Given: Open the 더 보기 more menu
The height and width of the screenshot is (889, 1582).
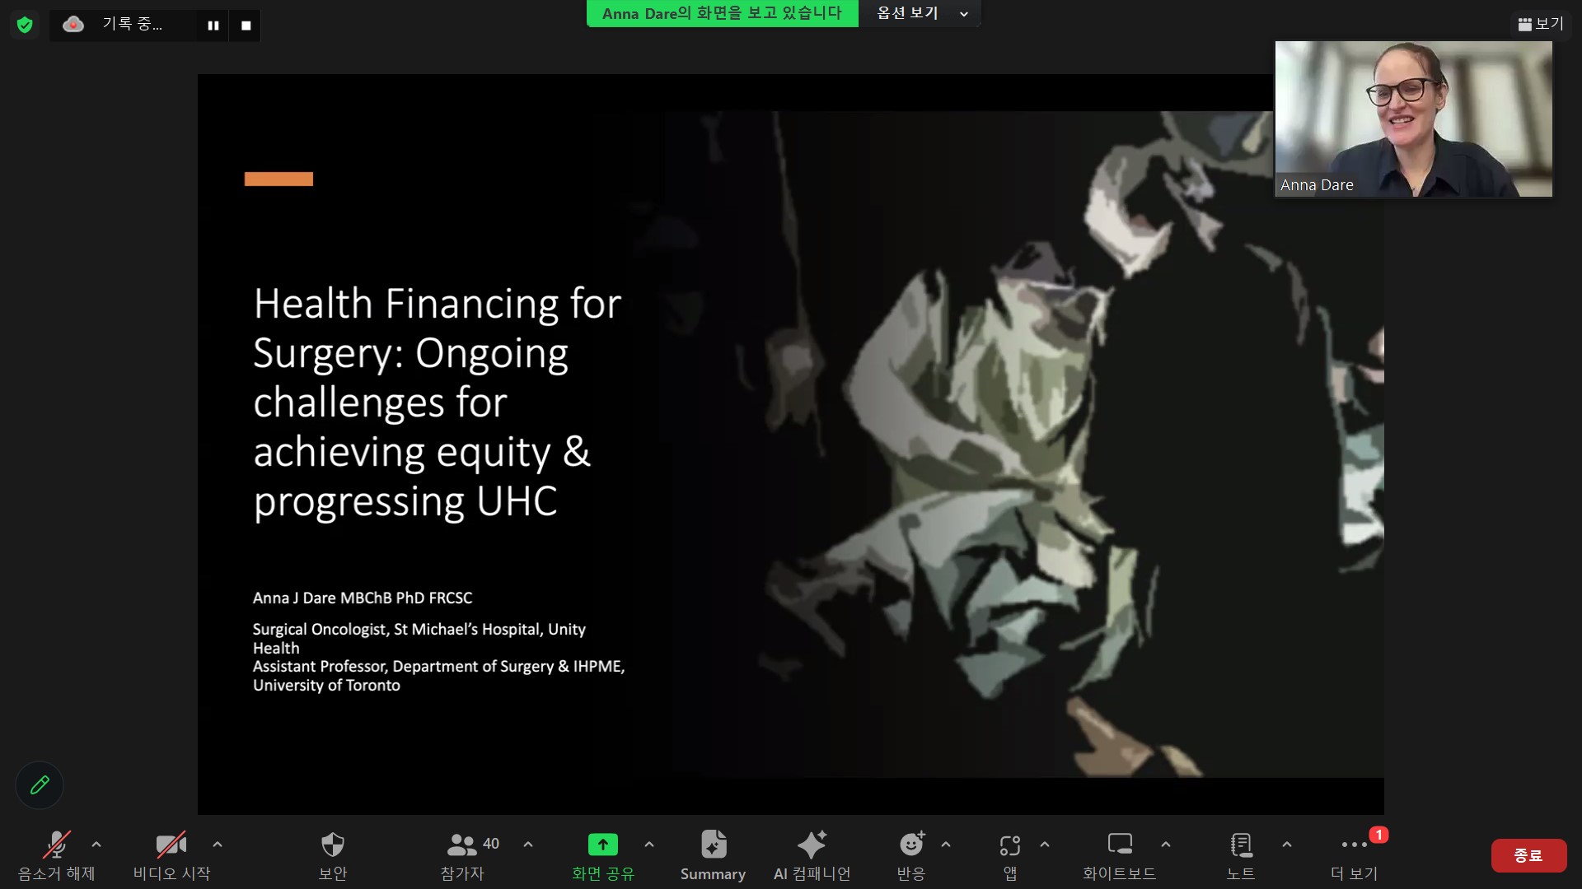Looking at the screenshot, I should point(1355,856).
